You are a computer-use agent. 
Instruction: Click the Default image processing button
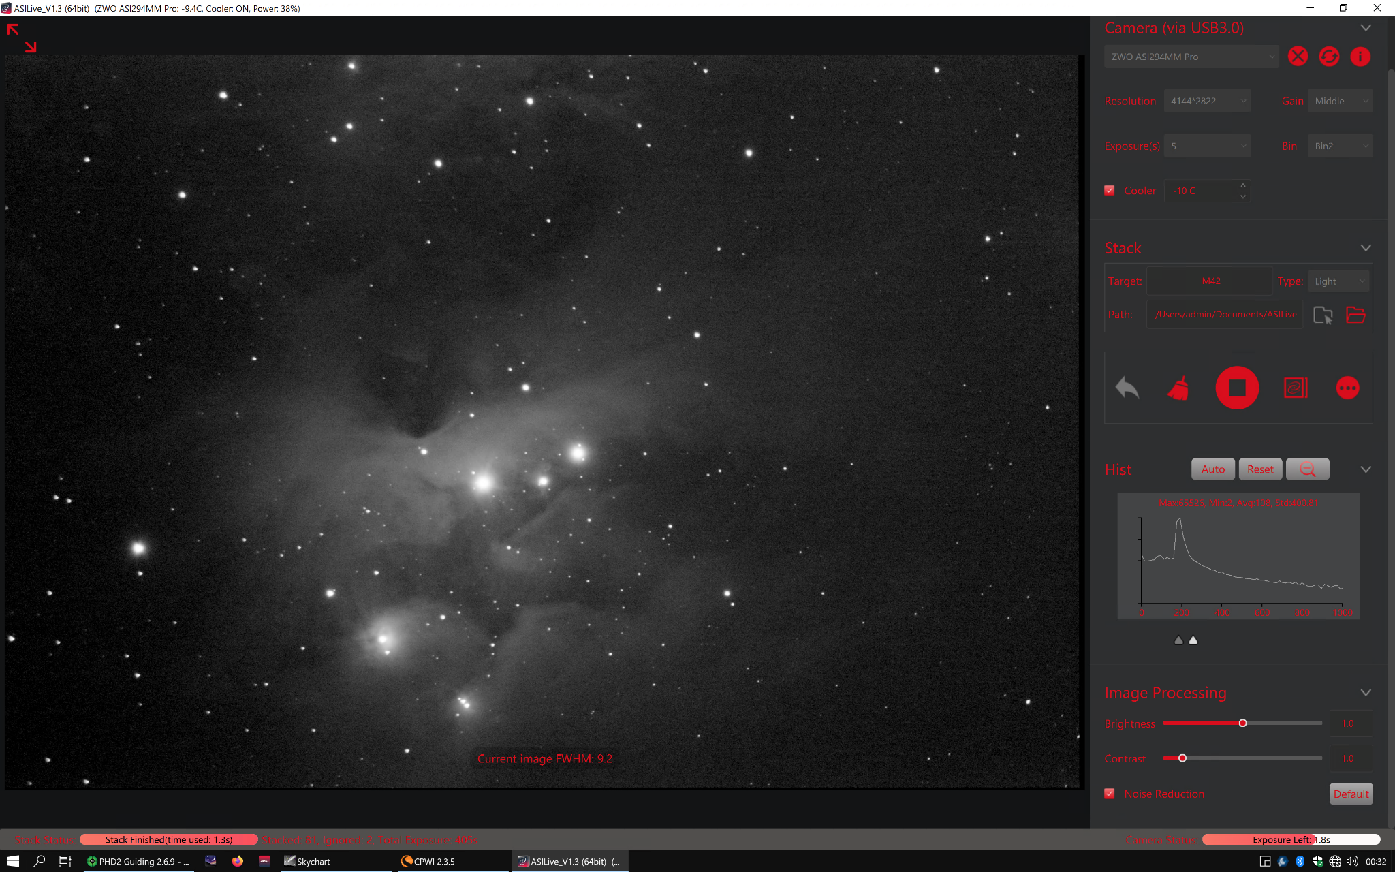tap(1351, 794)
